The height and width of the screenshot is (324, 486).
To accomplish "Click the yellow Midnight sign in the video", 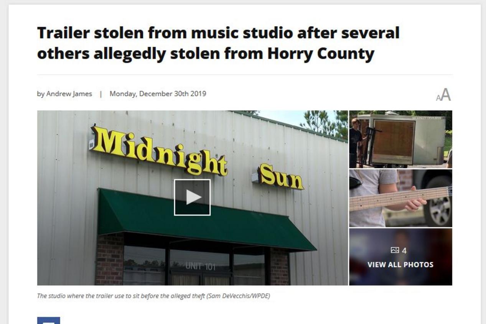I will [159, 151].
